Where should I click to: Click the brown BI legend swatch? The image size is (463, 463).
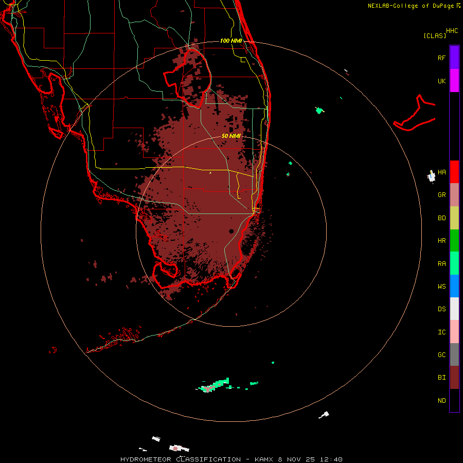point(454,377)
